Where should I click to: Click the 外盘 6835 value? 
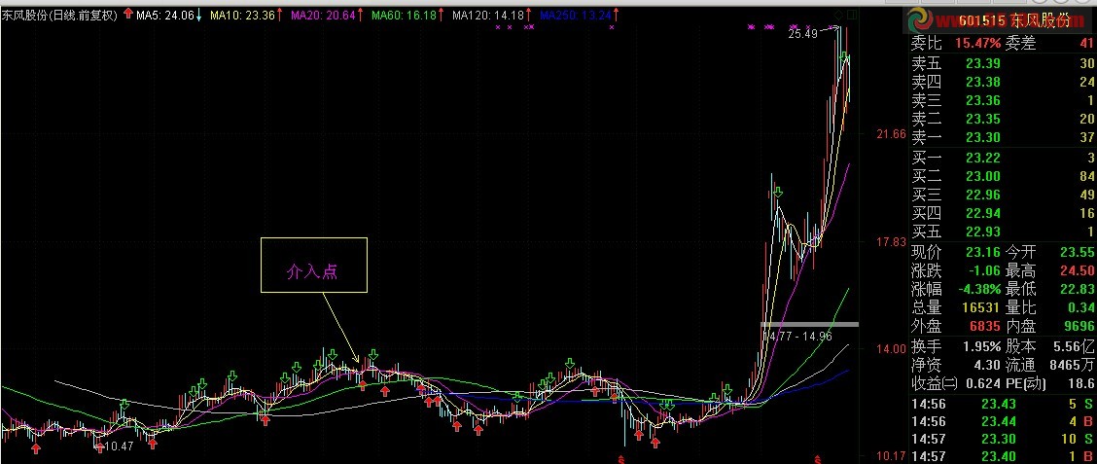click(x=984, y=326)
